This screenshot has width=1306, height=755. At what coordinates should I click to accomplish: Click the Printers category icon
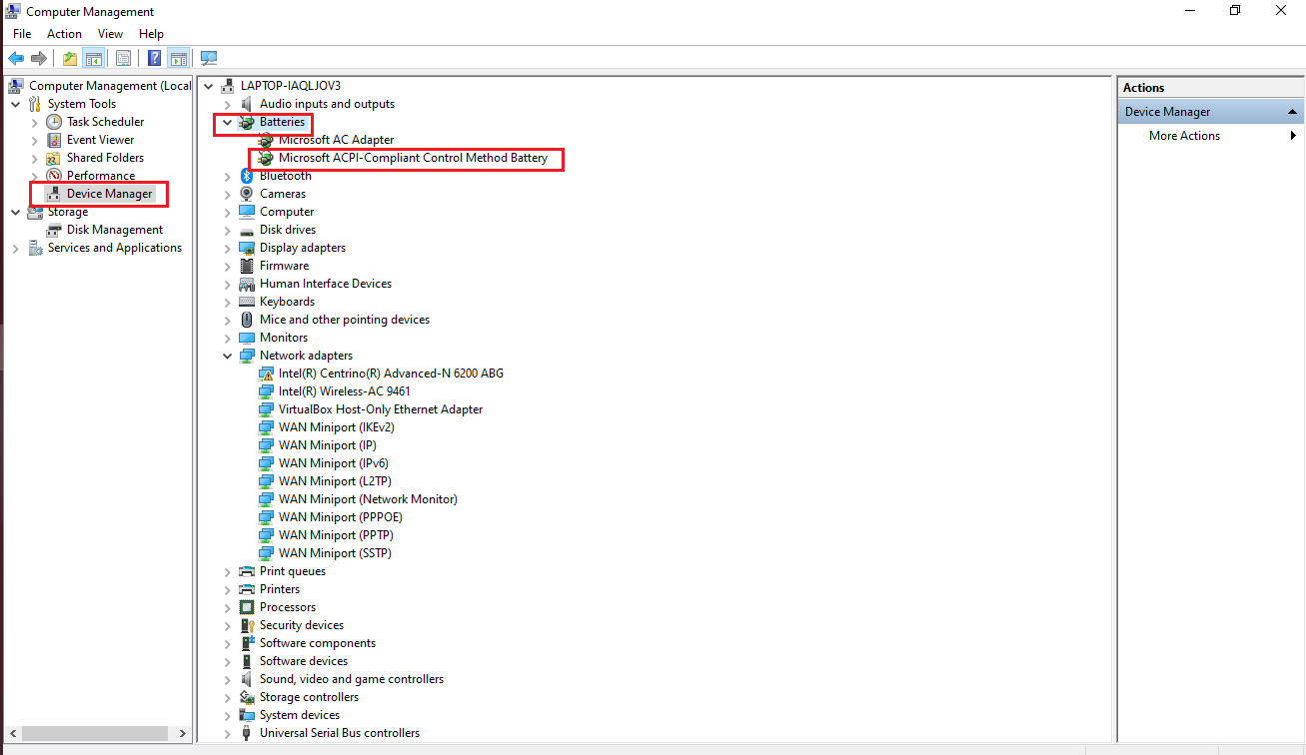tap(247, 589)
